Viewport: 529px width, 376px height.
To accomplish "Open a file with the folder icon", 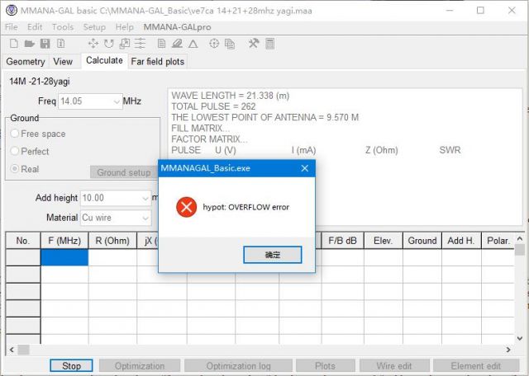I will [x=30, y=44].
